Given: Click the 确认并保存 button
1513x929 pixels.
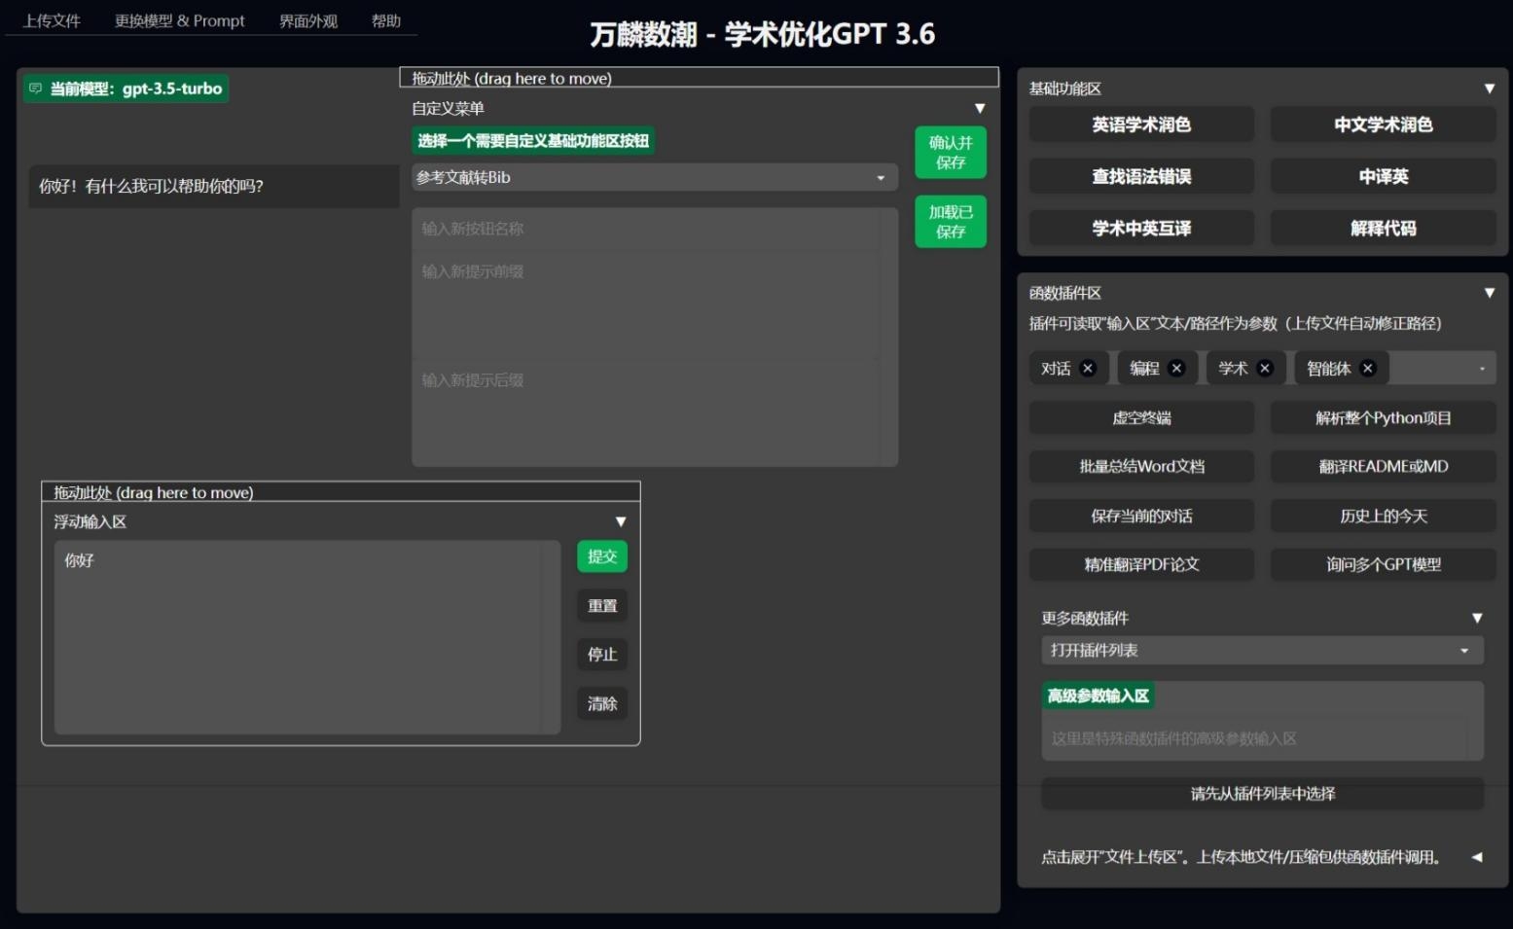Looking at the screenshot, I should 951,153.
